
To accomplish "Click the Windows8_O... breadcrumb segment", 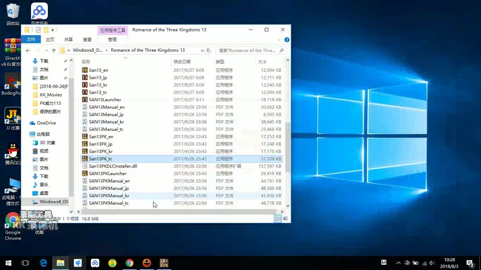I will (88, 50).
